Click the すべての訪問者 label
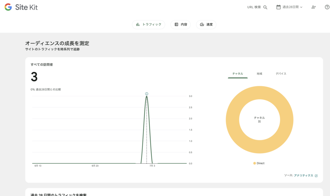The width and height of the screenshot is (330, 196). pyautogui.click(x=42, y=65)
